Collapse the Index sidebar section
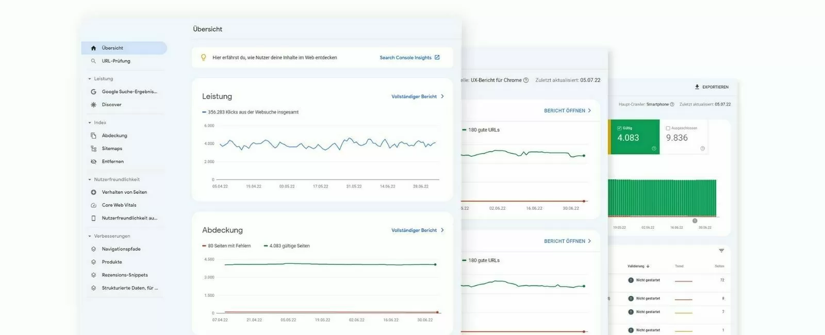 pyautogui.click(x=90, y=123)
